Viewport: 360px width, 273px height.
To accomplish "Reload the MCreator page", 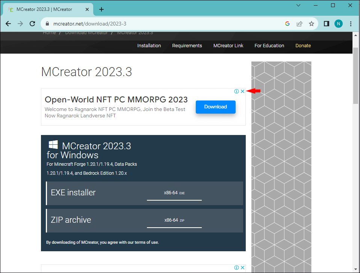I will coord(32,24).
